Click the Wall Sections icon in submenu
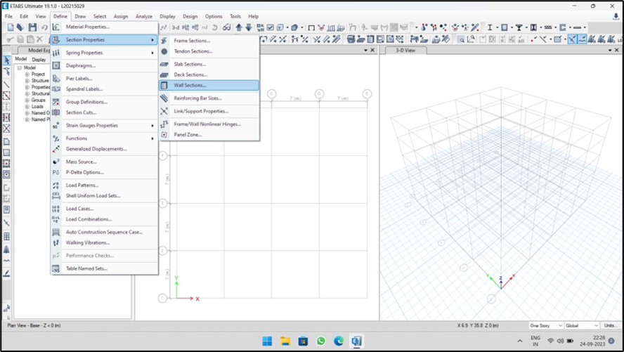The image size is (624, 352). coord(164,85)
